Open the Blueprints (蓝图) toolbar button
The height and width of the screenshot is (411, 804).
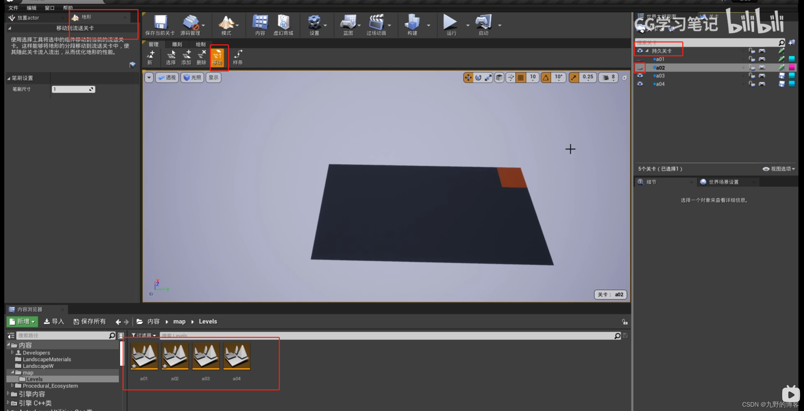tap(348, 22)
